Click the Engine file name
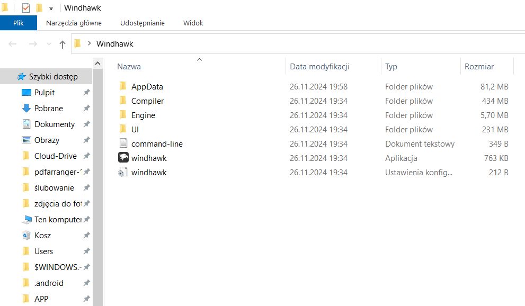Viewport: 525px width, 306px height. (143, 115)
